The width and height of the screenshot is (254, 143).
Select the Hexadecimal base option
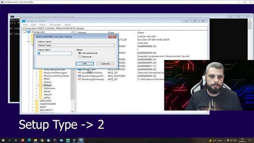click(80, 53)
